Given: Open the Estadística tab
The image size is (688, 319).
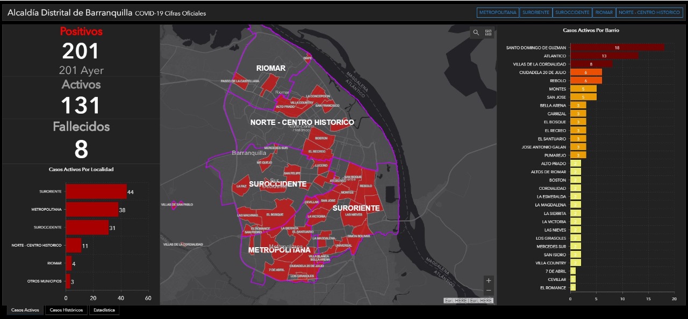Looking at the screenshot, I should 104,310.
